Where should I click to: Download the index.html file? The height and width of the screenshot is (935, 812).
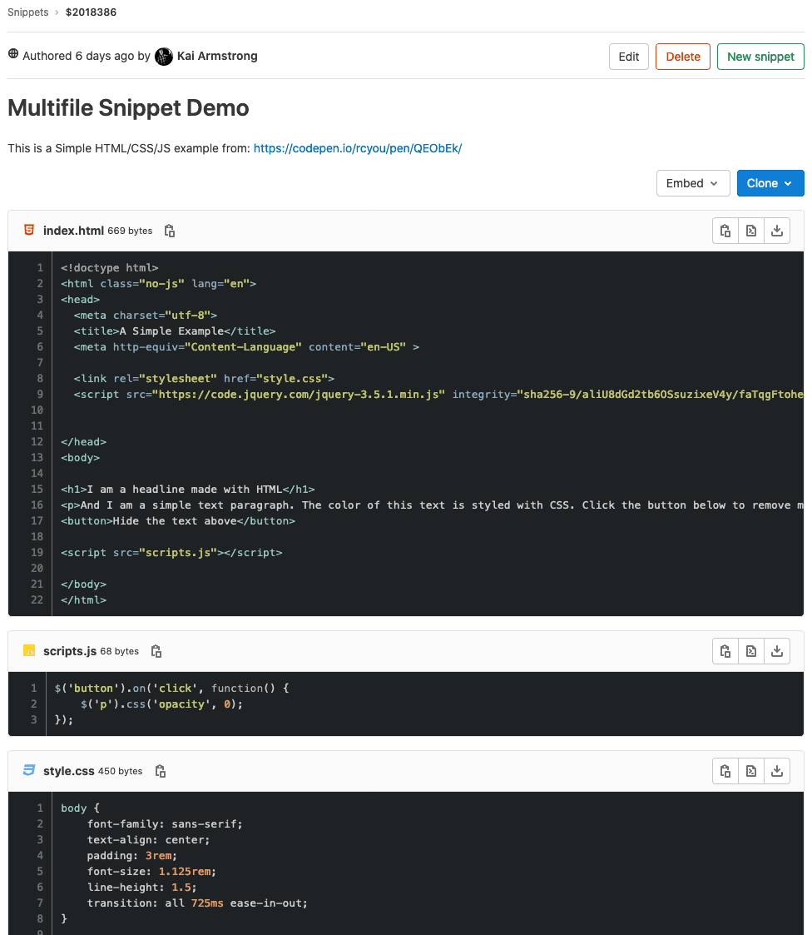pos(777,231)
